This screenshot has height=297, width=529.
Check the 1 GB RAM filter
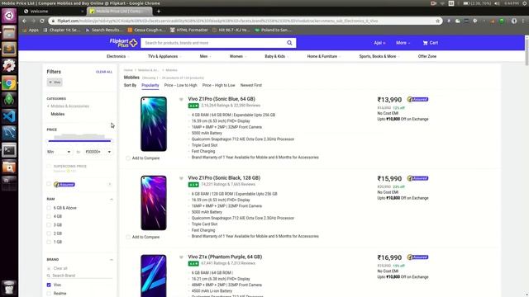(x=49, y=242)
